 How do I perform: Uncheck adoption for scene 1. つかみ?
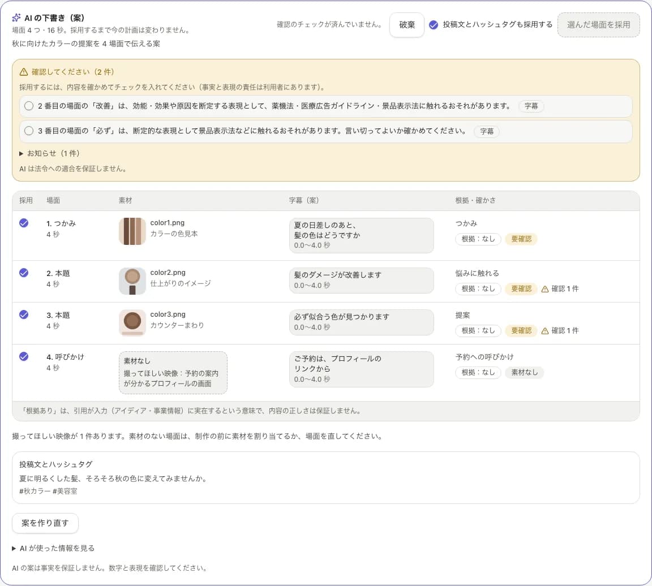coord(24,223)
